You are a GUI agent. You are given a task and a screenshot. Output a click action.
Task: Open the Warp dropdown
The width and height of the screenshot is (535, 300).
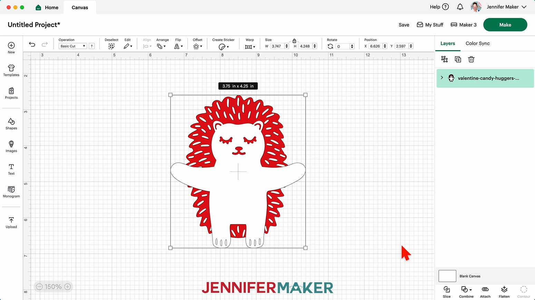tap(250, 47)
